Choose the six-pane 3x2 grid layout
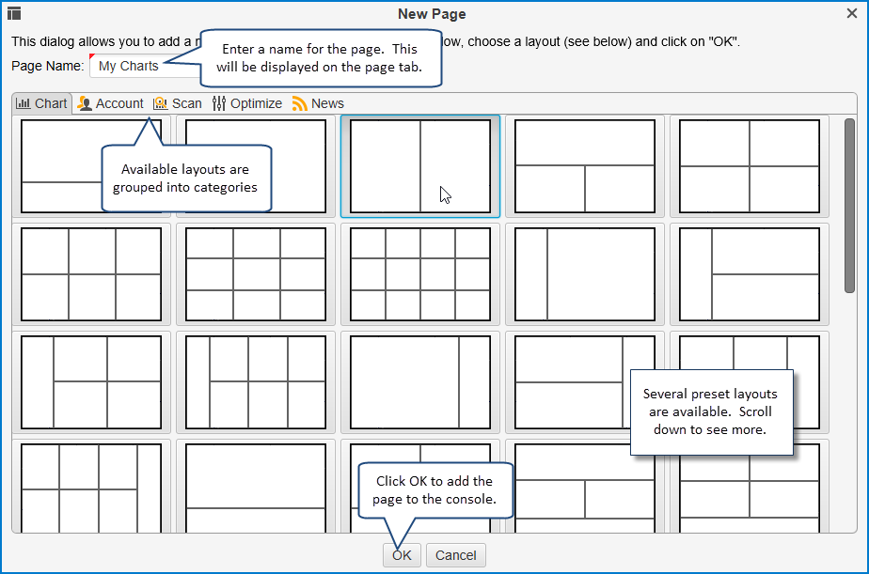This screenshot has width=869, height=574. [91, 273]
